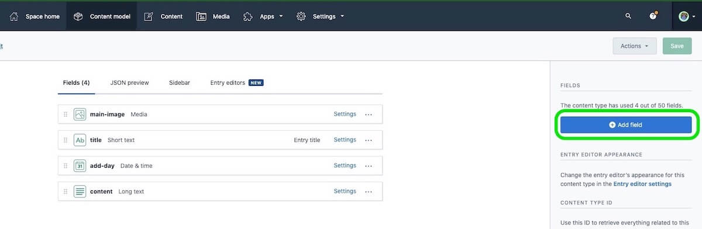Switch to the Sidebar tab

(x=180, y=83)
